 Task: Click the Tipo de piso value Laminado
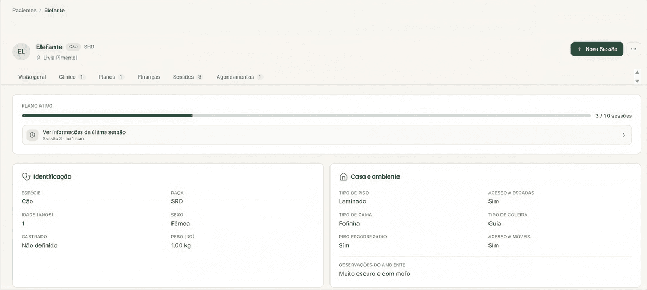[353, 201]
